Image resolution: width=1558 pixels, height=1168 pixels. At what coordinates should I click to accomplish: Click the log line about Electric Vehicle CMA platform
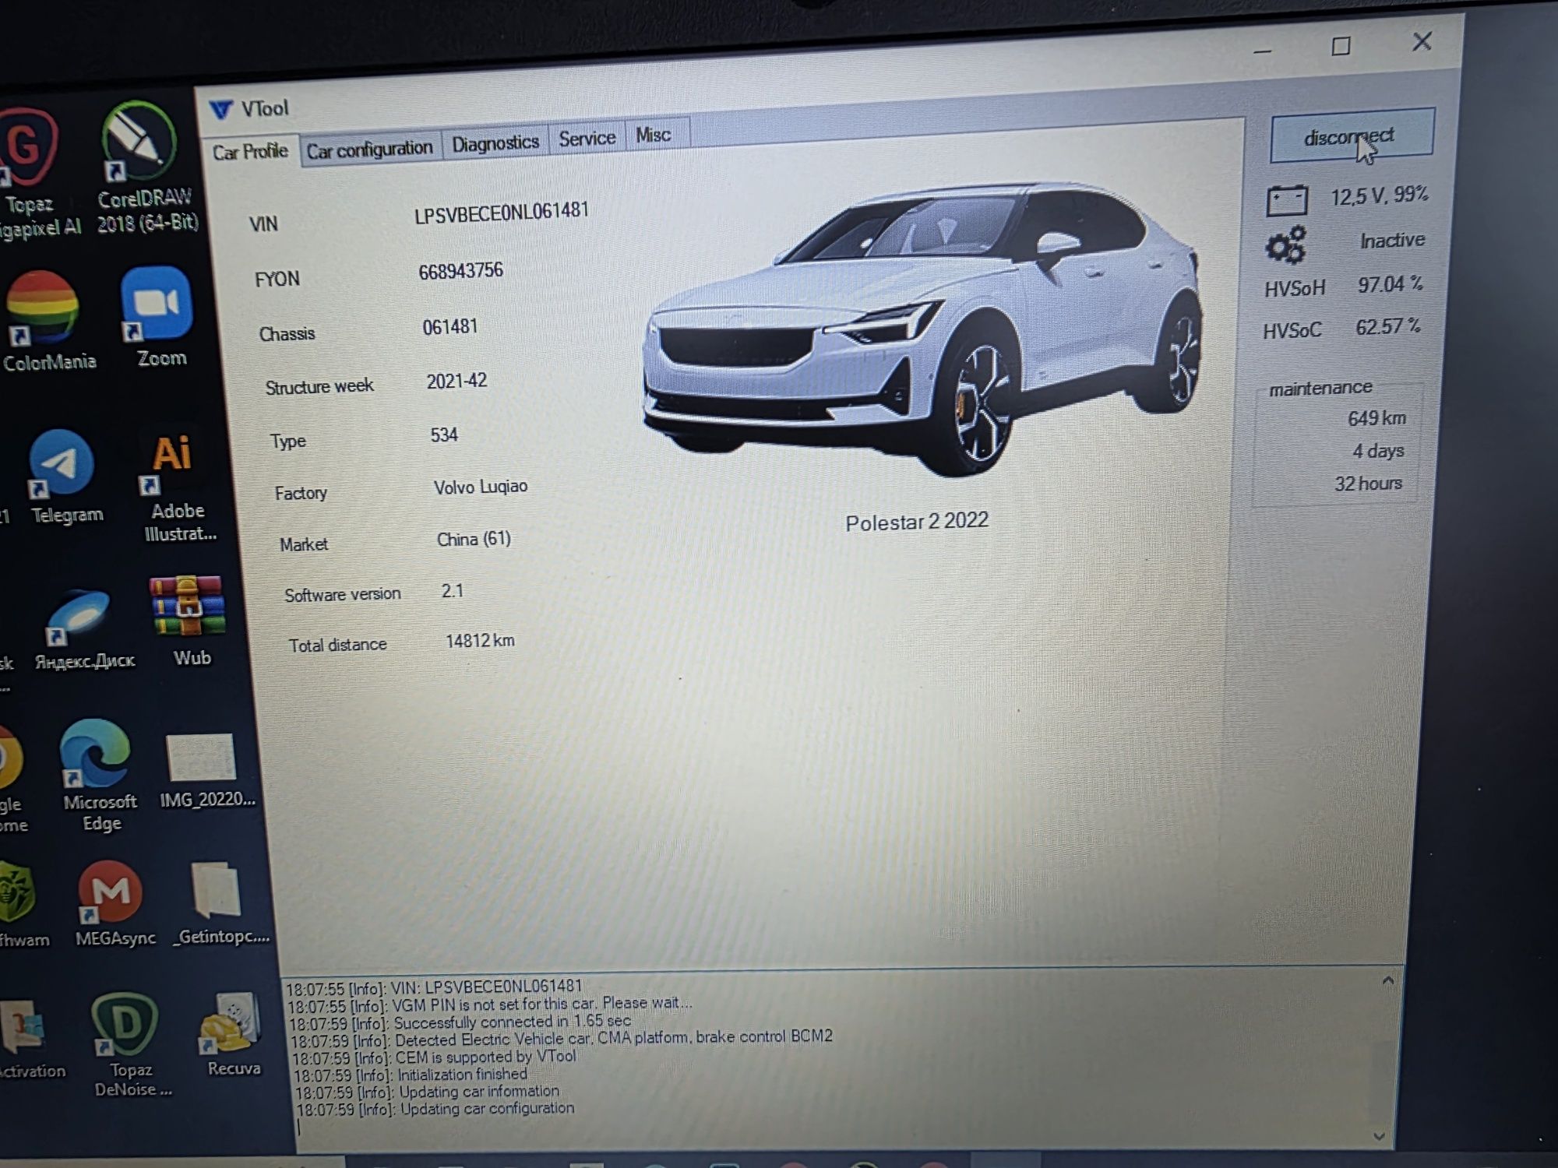pos(562,1039)
